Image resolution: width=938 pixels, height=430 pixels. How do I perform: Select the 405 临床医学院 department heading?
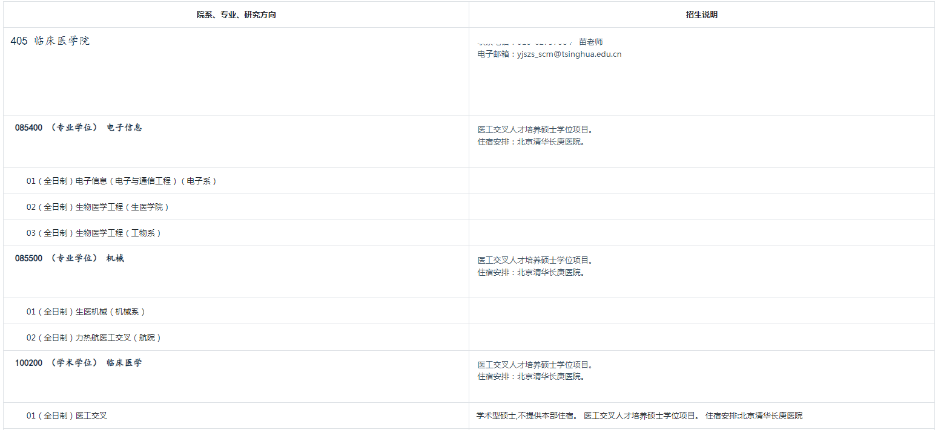(50, 41)
